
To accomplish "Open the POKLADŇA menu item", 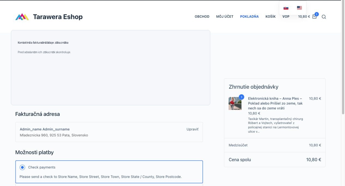I will point(249,17).
